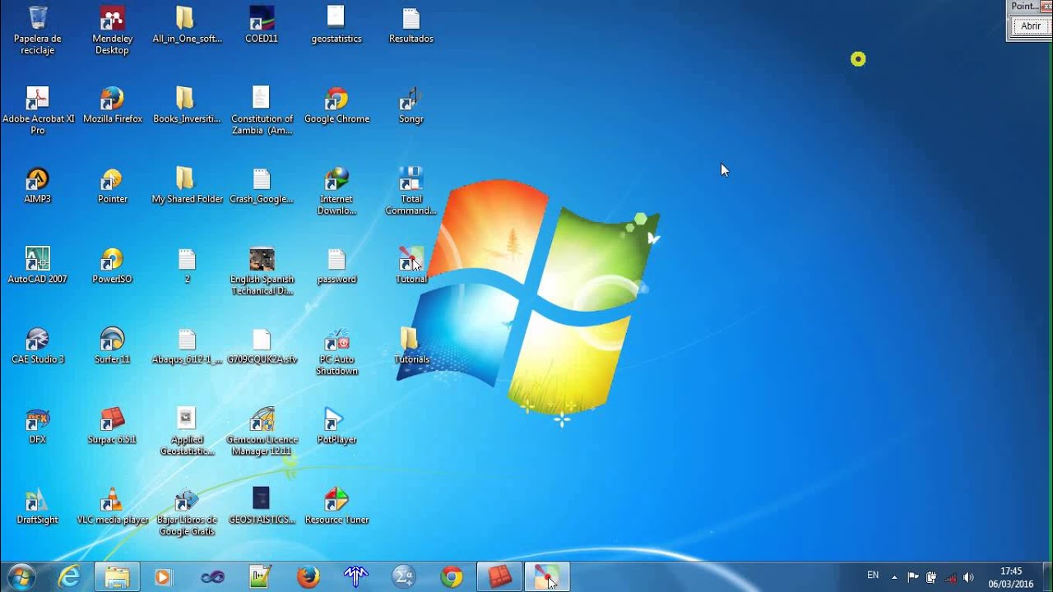Open power plug tray icon
This screenshot has width=1053, height=592.
click(x=931, y=577)
